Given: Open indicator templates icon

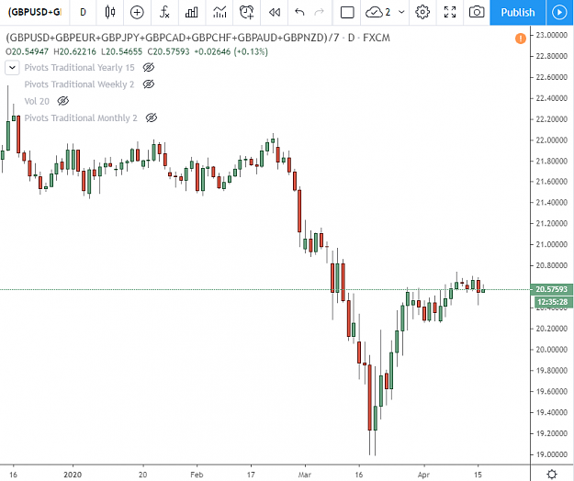Looking at the screenshot, I should (x=219, y=13).
